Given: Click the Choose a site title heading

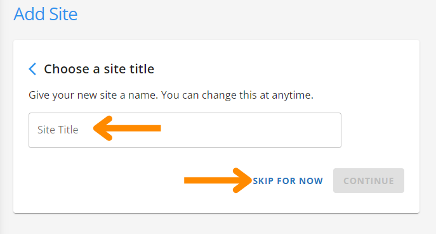Looking at the screenshot, I should [x=99, y=69].
